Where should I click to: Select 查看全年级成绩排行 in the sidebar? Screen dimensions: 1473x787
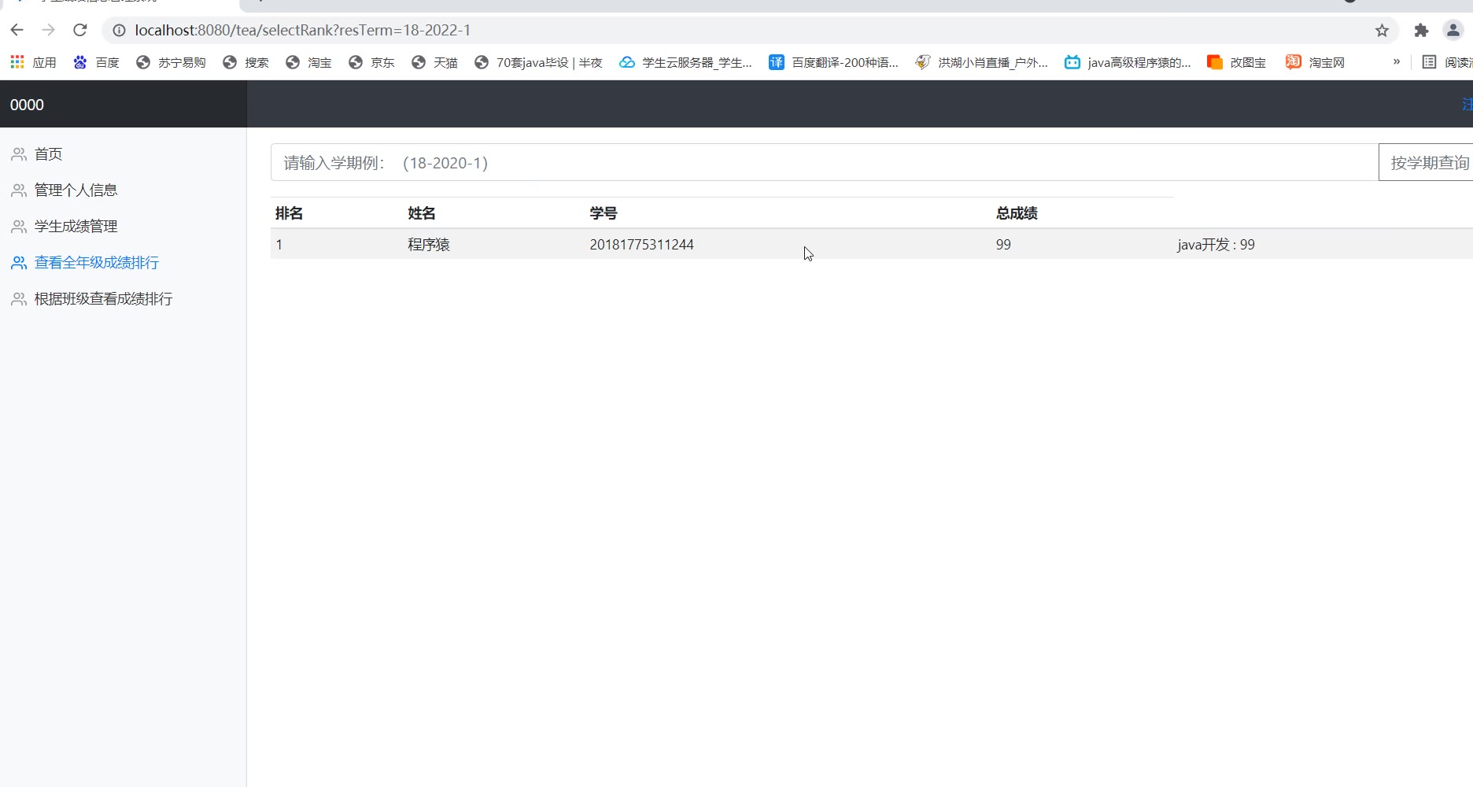point(96,263)
